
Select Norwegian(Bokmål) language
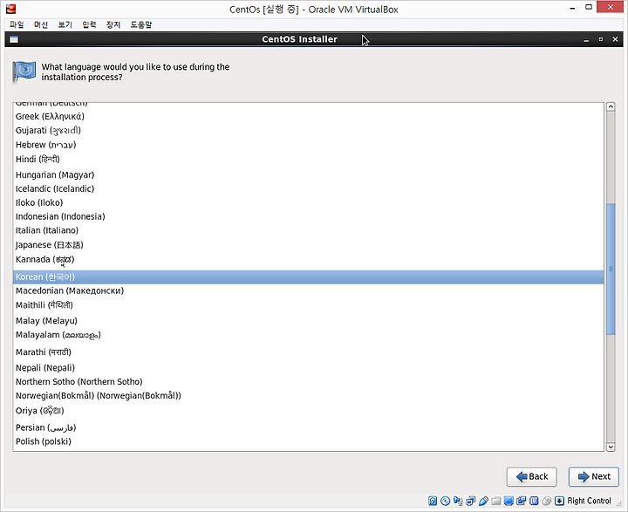[x=309, y=396]
